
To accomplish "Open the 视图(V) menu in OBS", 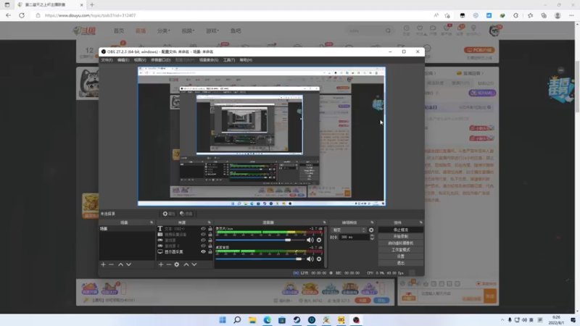I will (x=140, y=60).
